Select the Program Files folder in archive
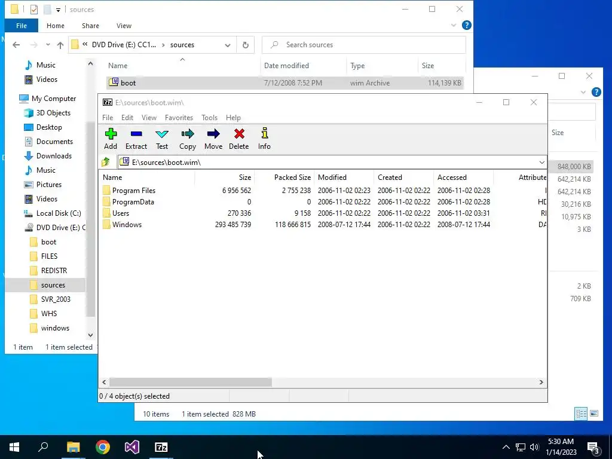The height and width of the screenshot is (459, 612). (x=134, y=191)
